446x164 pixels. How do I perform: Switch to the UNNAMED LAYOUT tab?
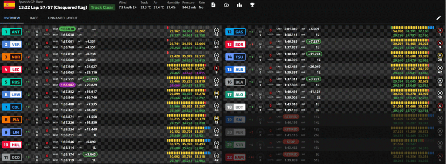click(63, 18)
